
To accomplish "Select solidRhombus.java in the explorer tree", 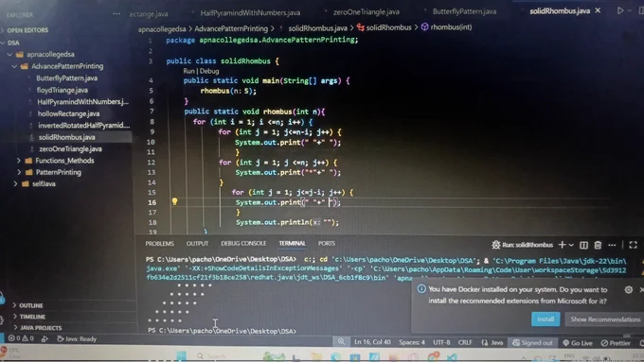I will (66, 137).
